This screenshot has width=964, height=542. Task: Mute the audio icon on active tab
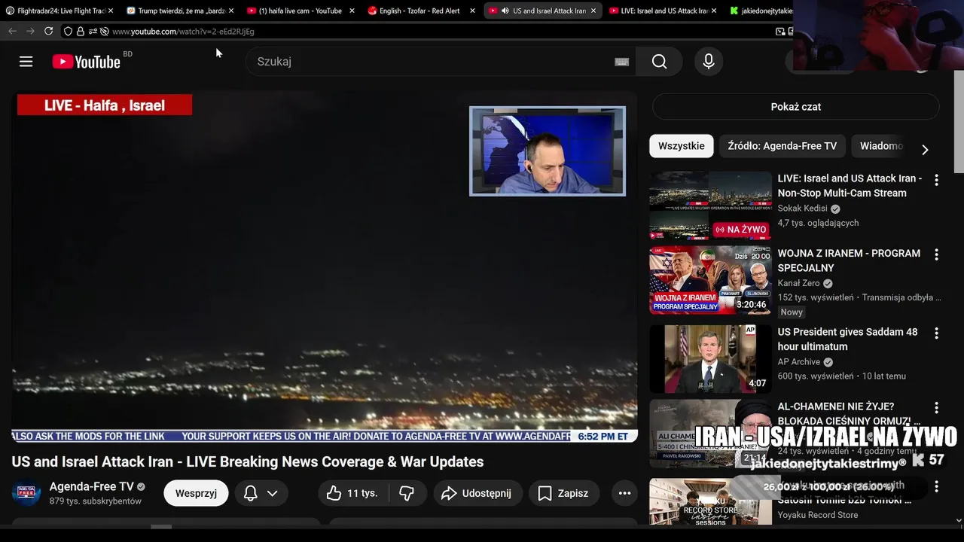pos(504,11)
